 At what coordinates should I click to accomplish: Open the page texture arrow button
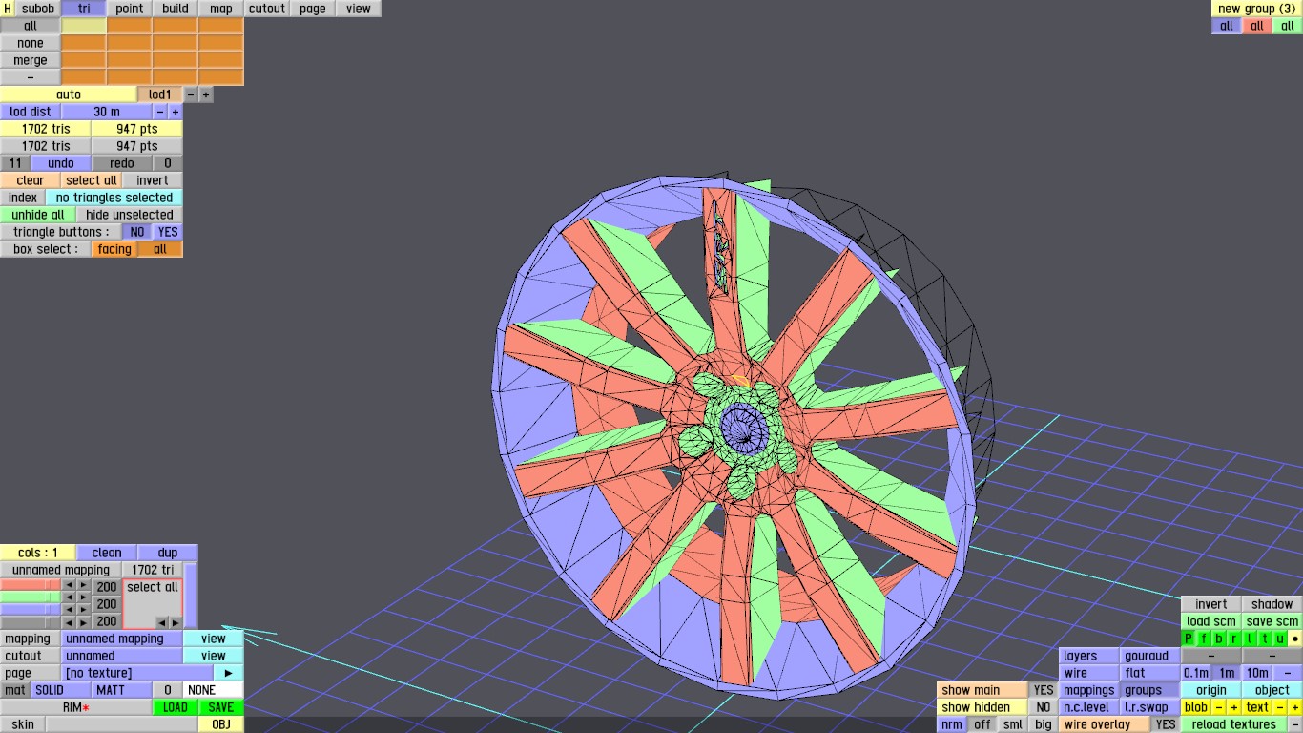pos(229,673)
